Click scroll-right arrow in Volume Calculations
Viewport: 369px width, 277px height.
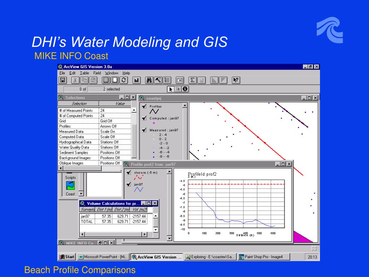pyautogui.click(x=145, y=234)
